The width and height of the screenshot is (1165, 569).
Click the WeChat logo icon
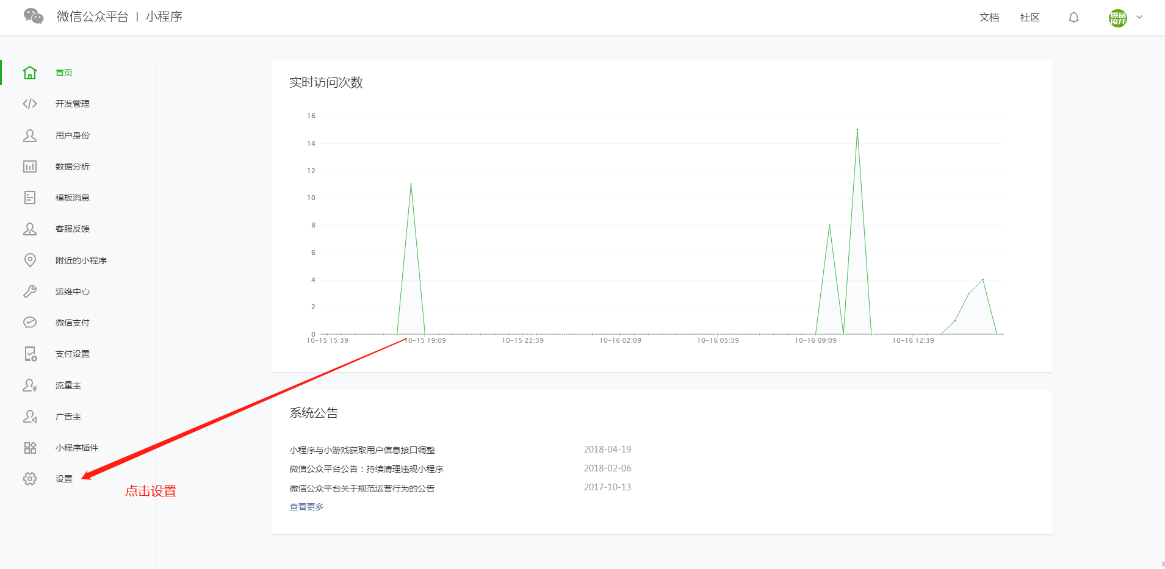click(x=34, y=16)
